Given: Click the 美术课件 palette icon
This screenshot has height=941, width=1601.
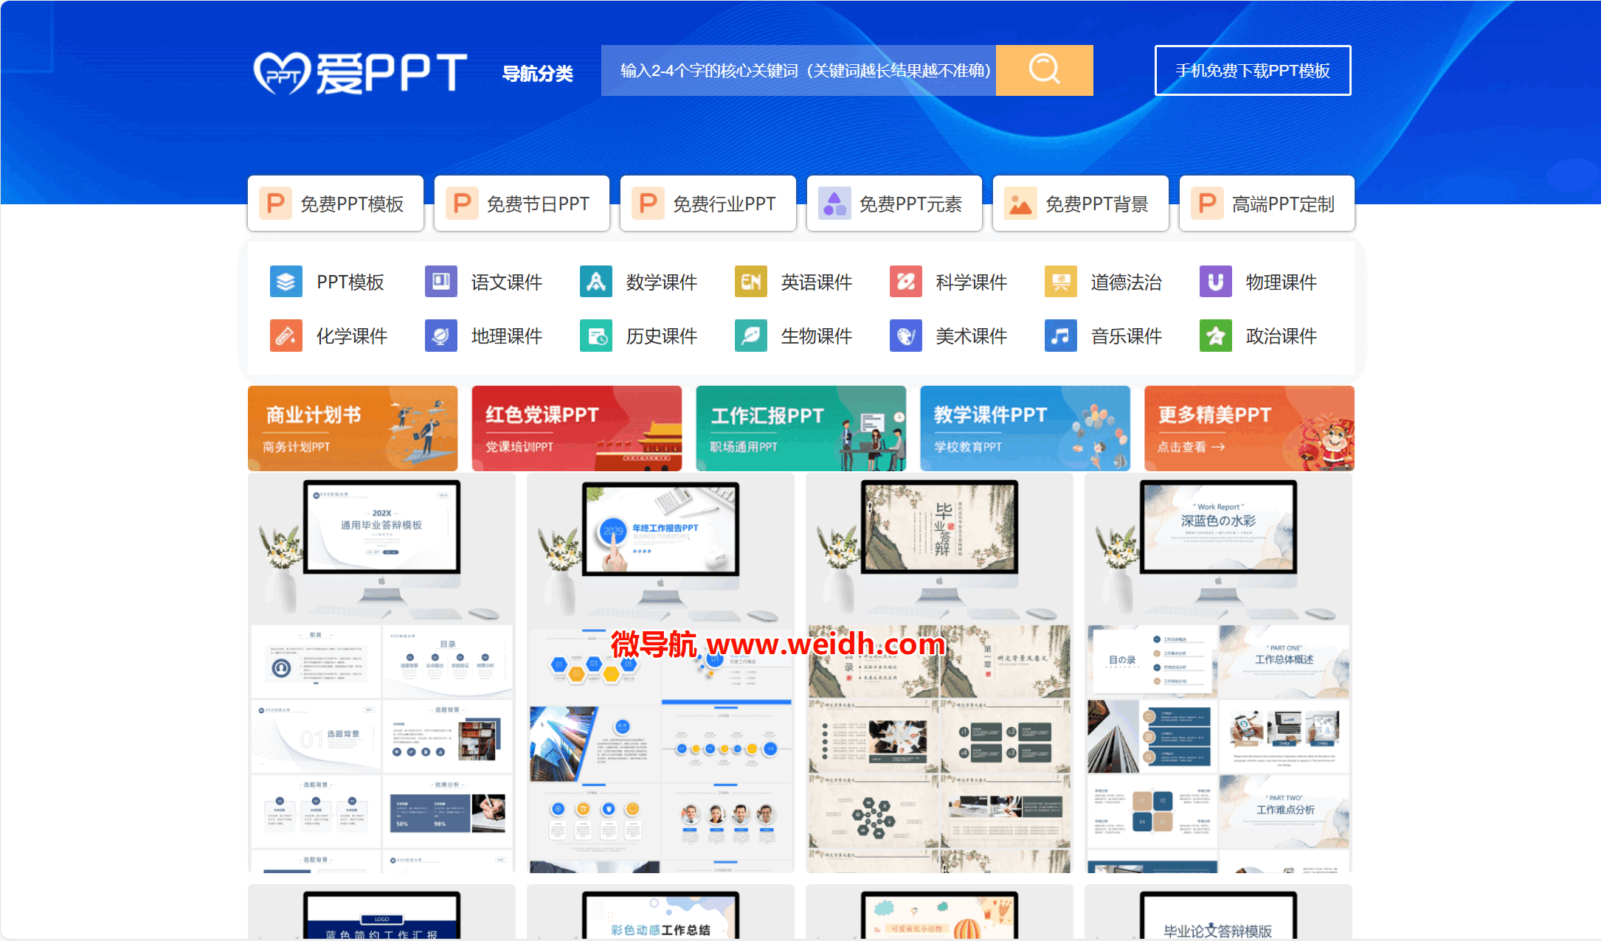Looking at the screenshot, I should (906, 336).
